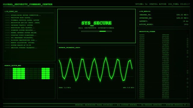Click the progress bar under SYS_SECURE
Viewport: 193px width, 108px height.
click(96, 31)
